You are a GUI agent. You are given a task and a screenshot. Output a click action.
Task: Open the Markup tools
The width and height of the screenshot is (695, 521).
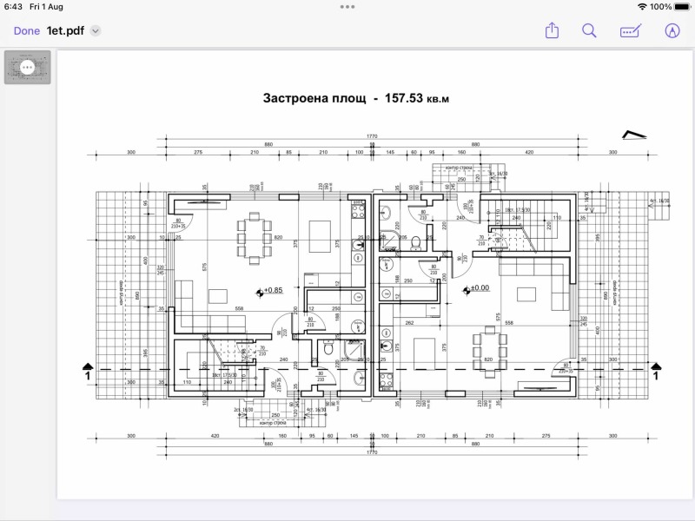pyautogui.click(x=628, y=30)
